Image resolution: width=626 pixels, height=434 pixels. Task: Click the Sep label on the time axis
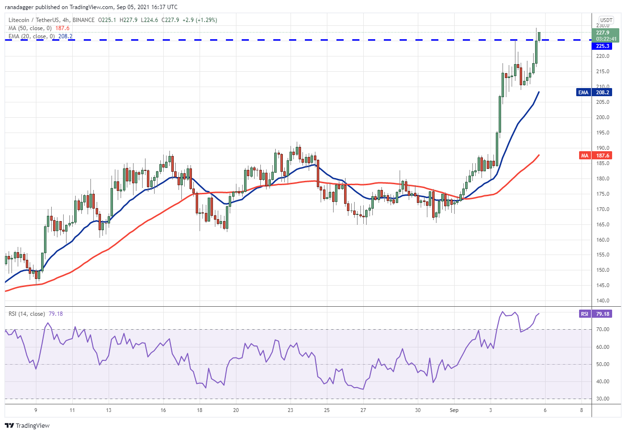pyautogui.click(x=454, y=410)
